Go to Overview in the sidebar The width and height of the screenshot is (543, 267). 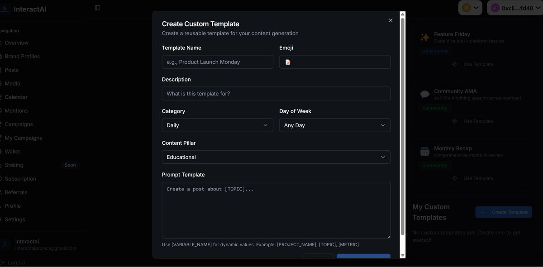[x=16, y=43]
